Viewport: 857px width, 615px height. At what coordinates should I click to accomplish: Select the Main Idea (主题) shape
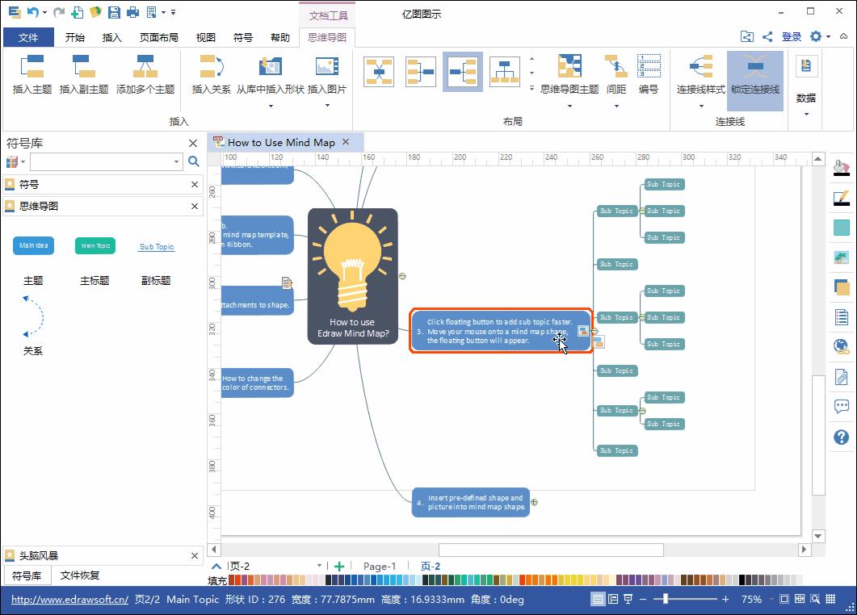(33, 246)
